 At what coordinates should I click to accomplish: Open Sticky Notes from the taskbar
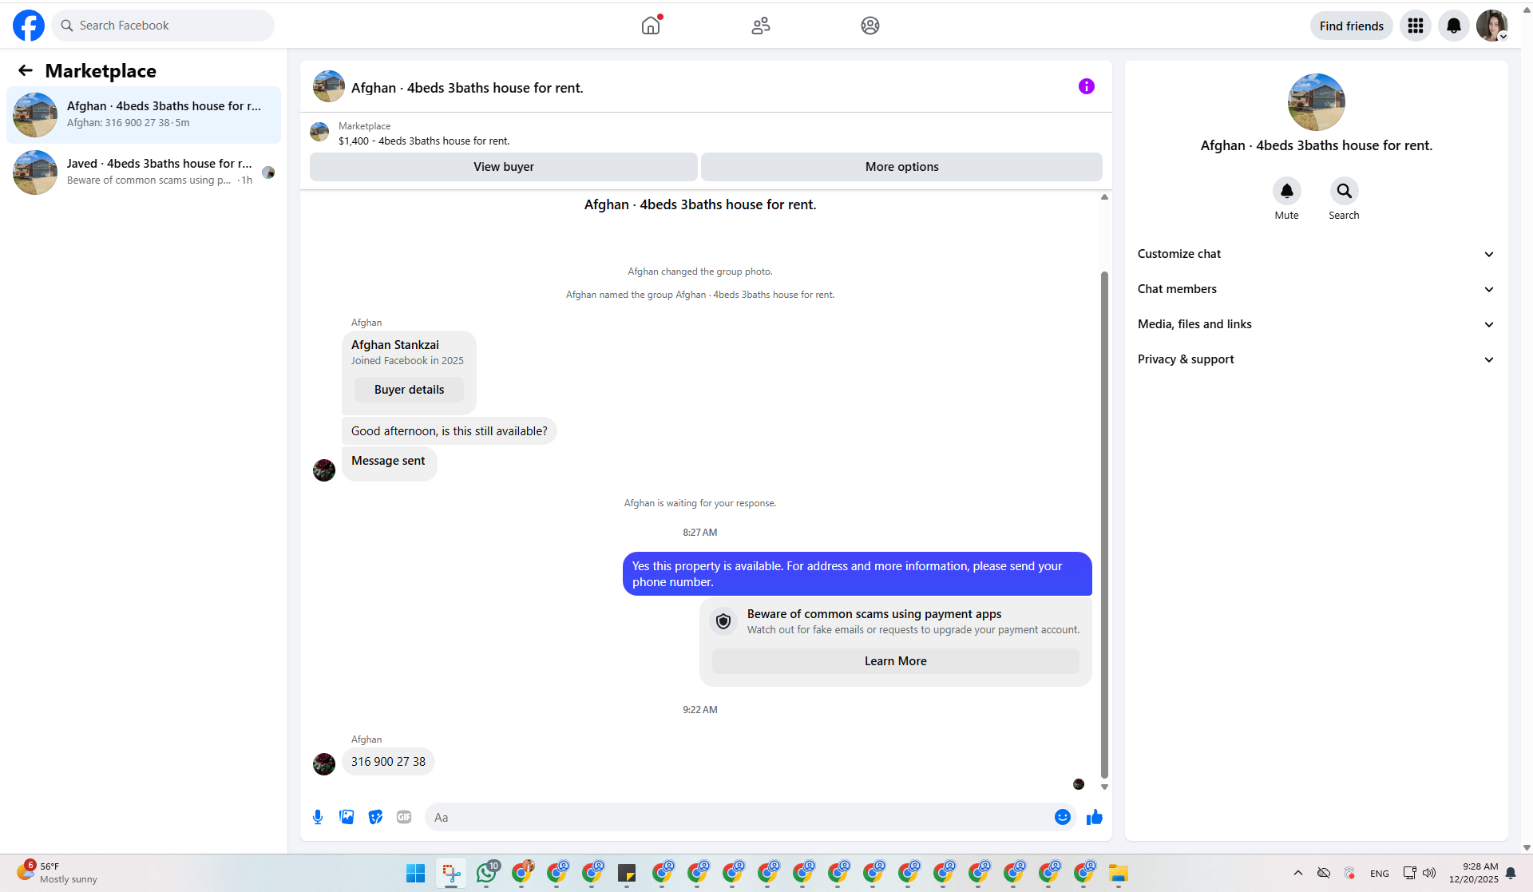[627, 873]
